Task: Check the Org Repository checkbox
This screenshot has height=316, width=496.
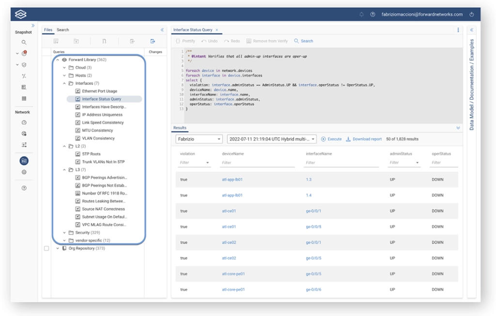Action: (x=46, y=248)
